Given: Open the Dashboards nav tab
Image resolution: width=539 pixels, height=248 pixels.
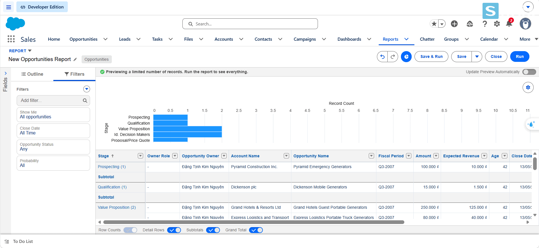Looking at the screenshot, I should tap(349, 39).
